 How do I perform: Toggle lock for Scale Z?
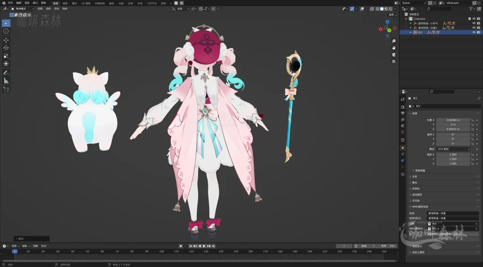click(473, 164)
